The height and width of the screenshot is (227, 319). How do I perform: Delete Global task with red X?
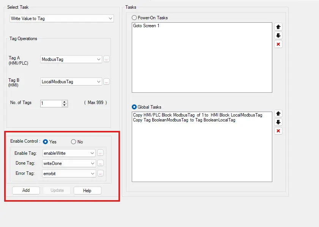coord(278,131)
